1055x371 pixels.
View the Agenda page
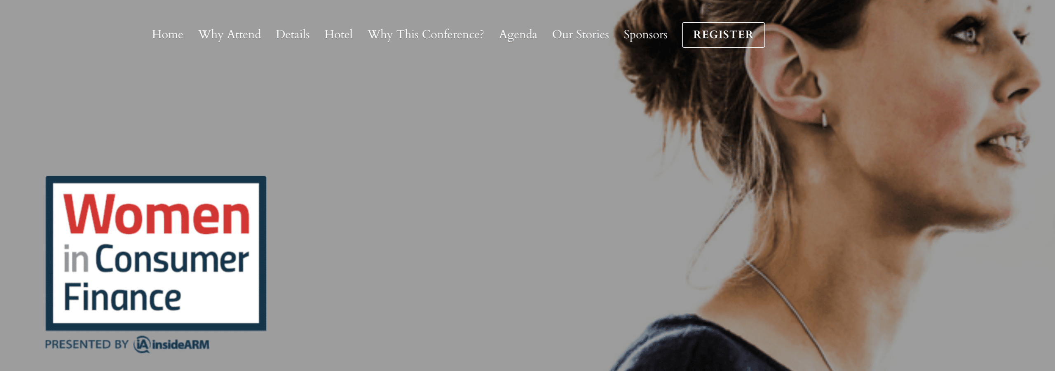518,35
